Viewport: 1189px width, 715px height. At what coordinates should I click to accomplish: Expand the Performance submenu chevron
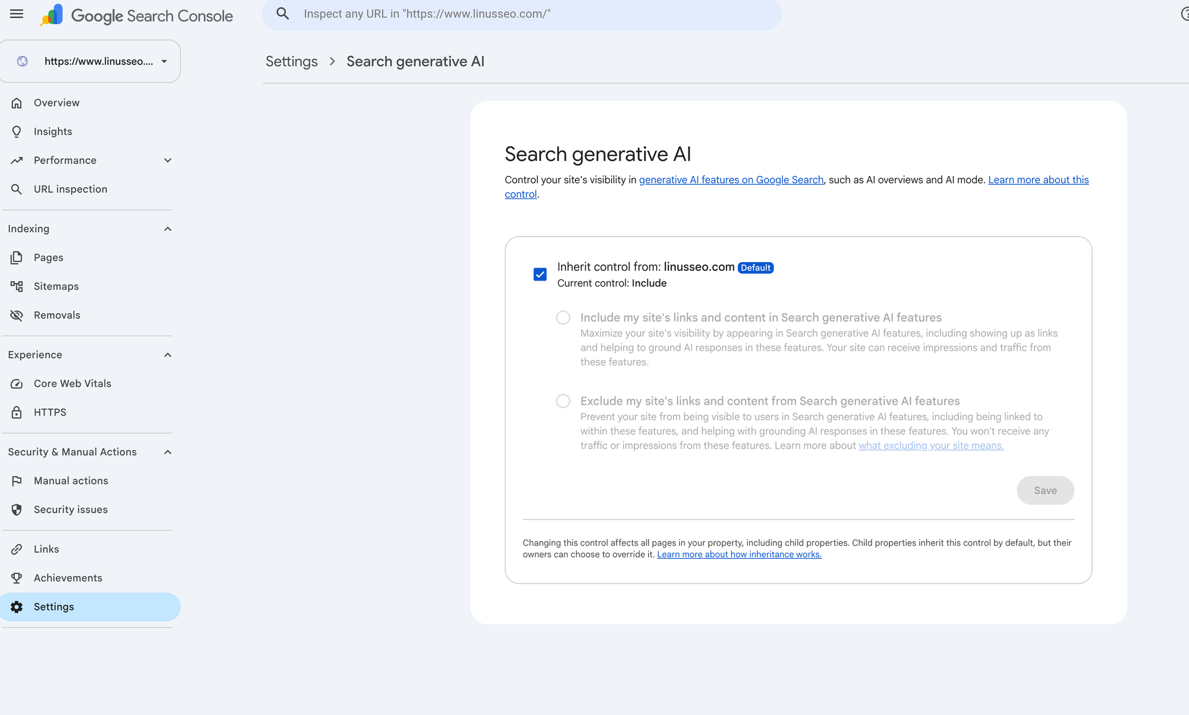(x=168, y=160)
